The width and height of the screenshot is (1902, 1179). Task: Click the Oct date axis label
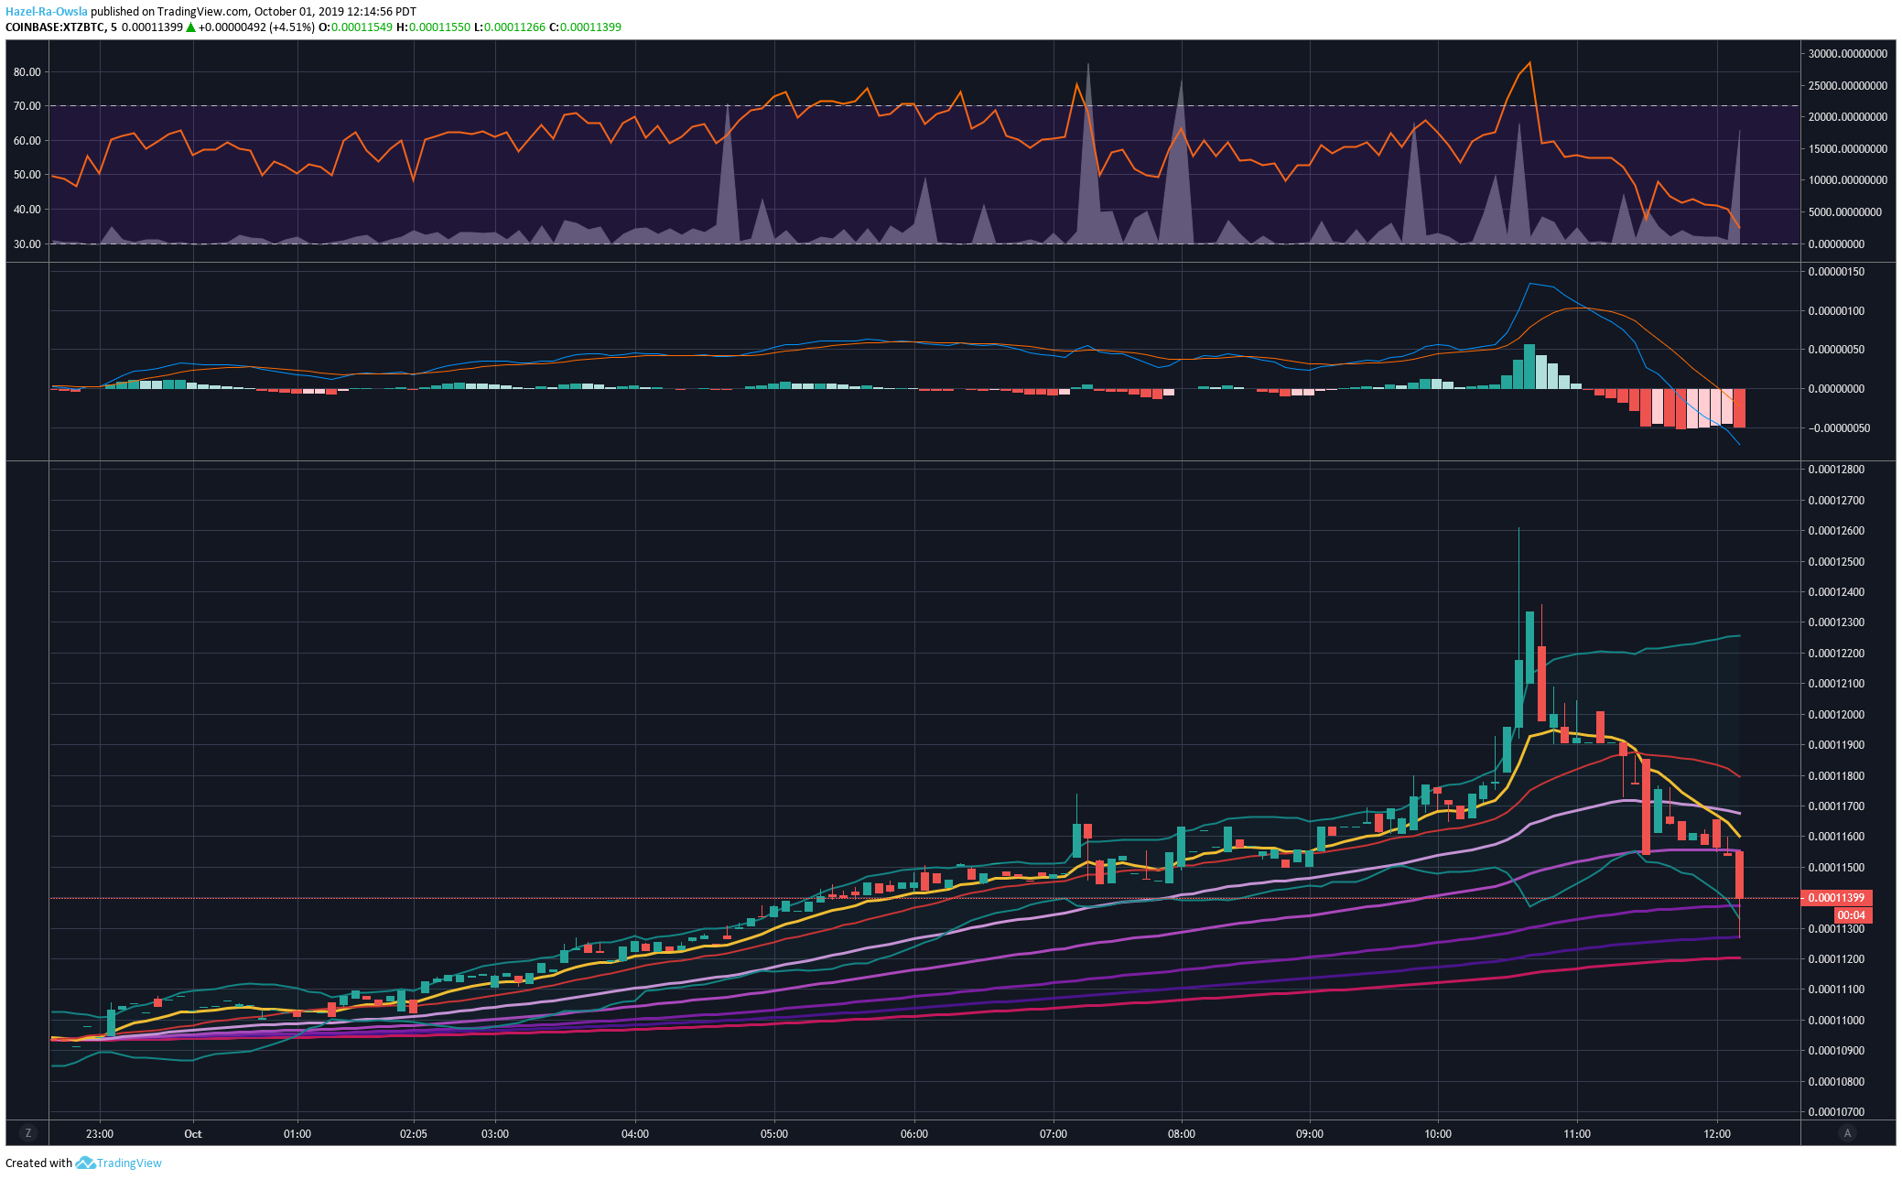coord(193,1134)
